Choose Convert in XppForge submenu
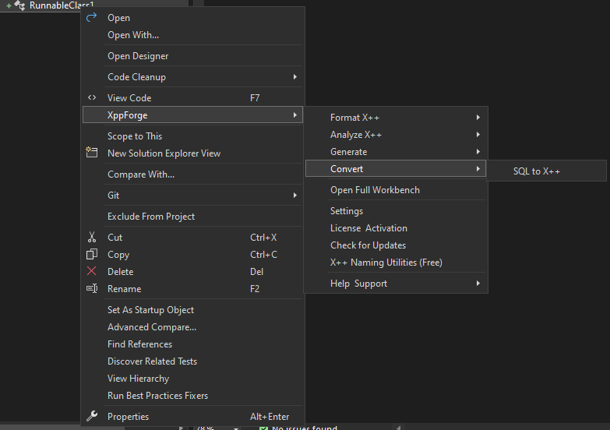This screenshot has height=430, width=610. [x=396, y=169]
